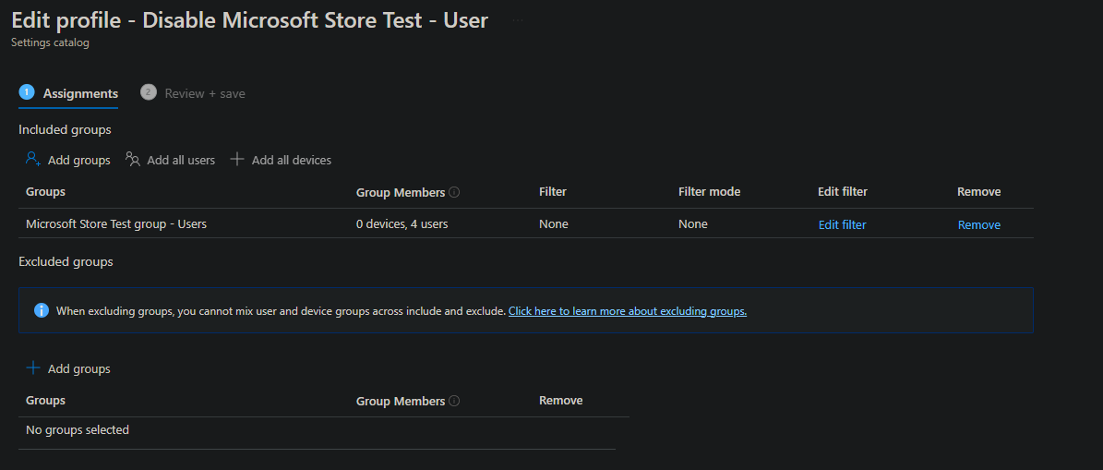Click the blue info icon in excluding groups banner
This screenshot has width=1103, height=470.
click(42, 310)
